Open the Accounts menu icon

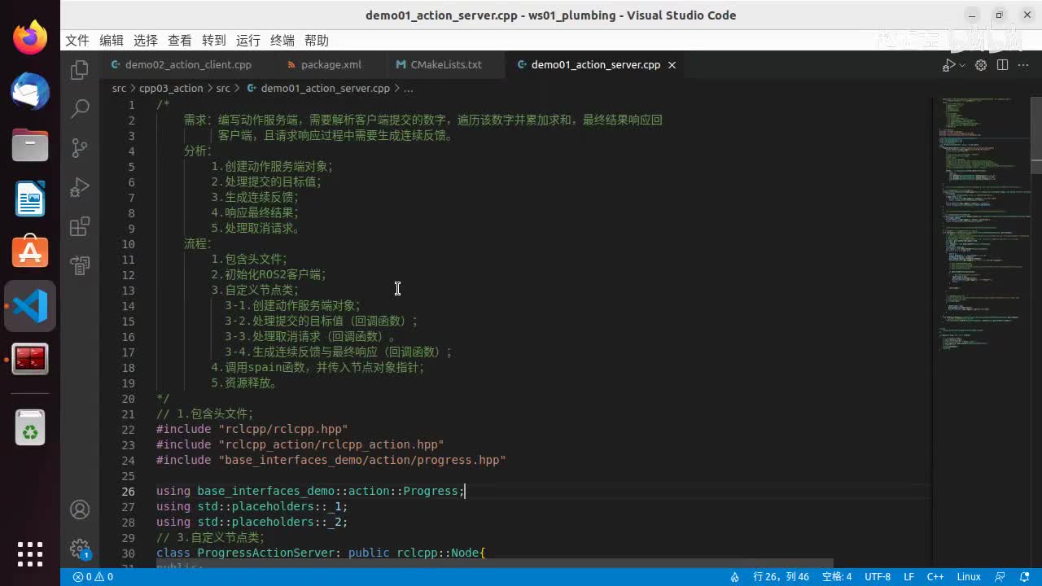pyautogui.click(x=80, y=509)
